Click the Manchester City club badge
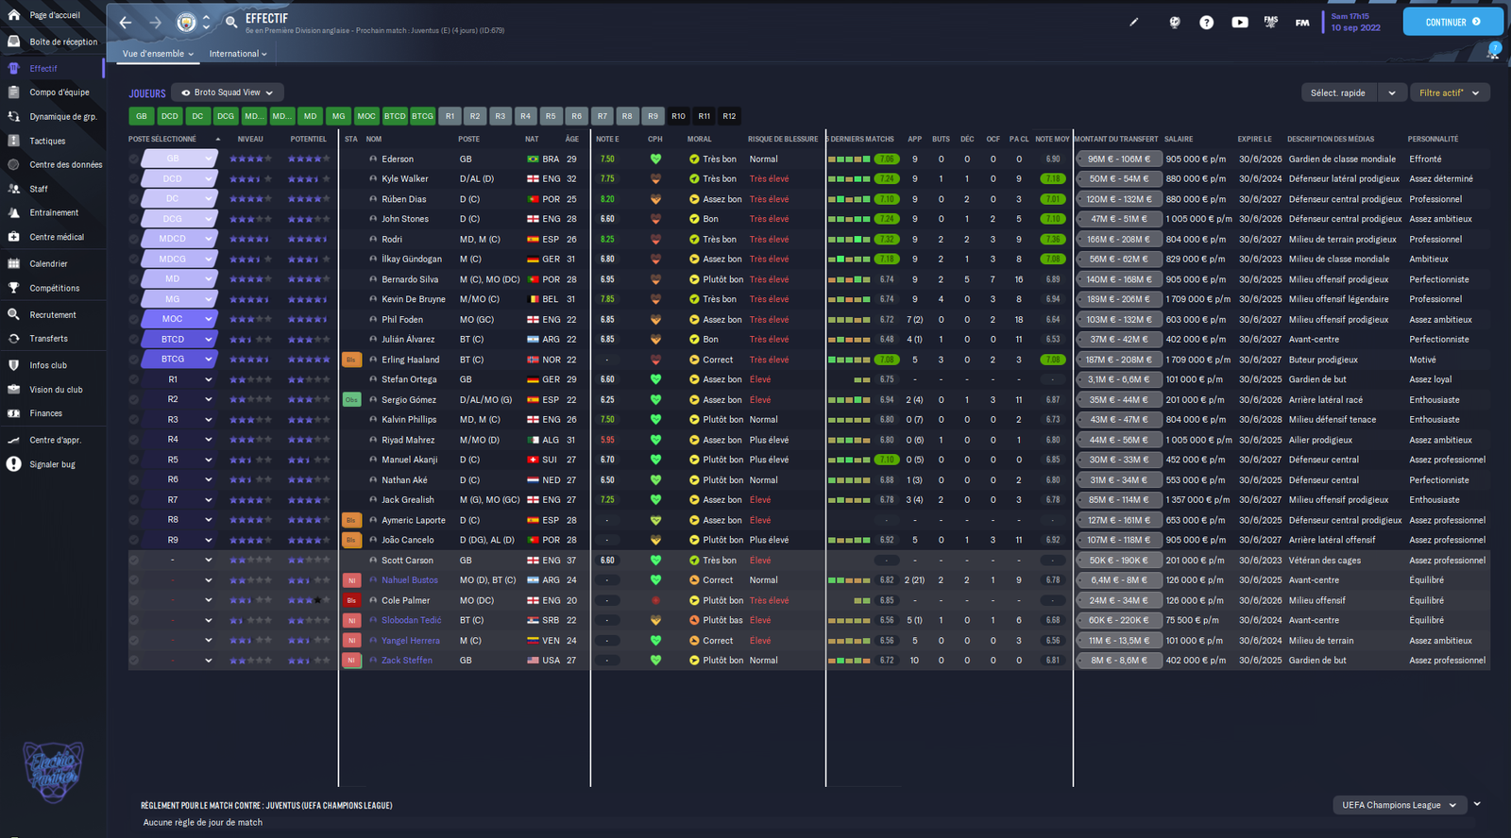 186,23
